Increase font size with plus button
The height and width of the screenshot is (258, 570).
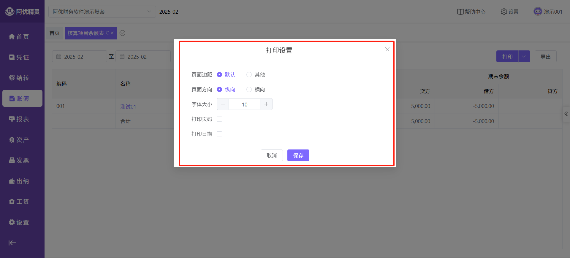coord(266,104)
